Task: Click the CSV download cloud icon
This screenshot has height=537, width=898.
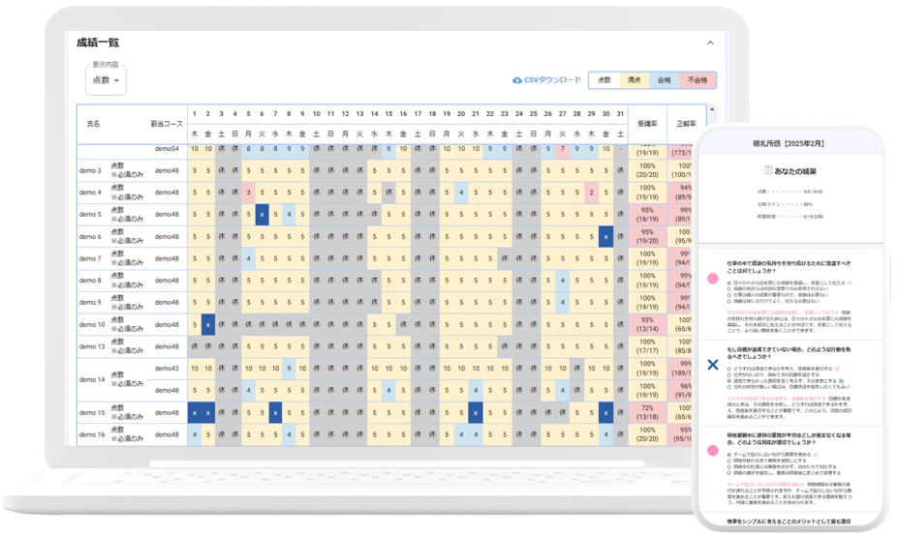Action: point(517,80)
